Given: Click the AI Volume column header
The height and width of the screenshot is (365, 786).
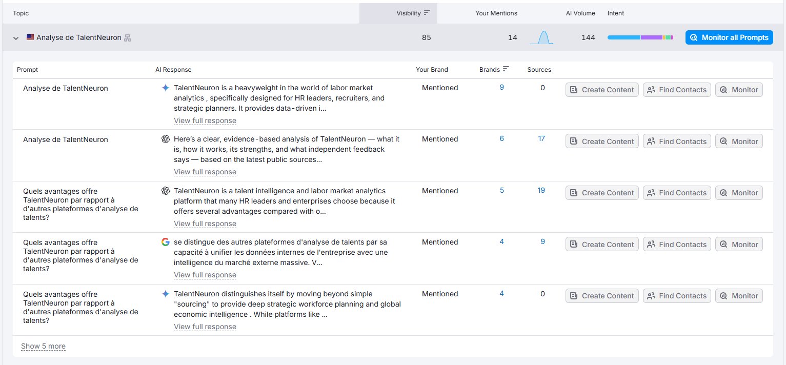Looking at the screenshot, I should click(x=579, y=13).
